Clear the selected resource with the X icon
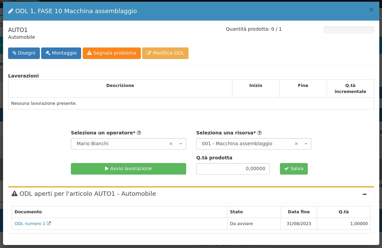The image size is (382, 248). point(296,144)
